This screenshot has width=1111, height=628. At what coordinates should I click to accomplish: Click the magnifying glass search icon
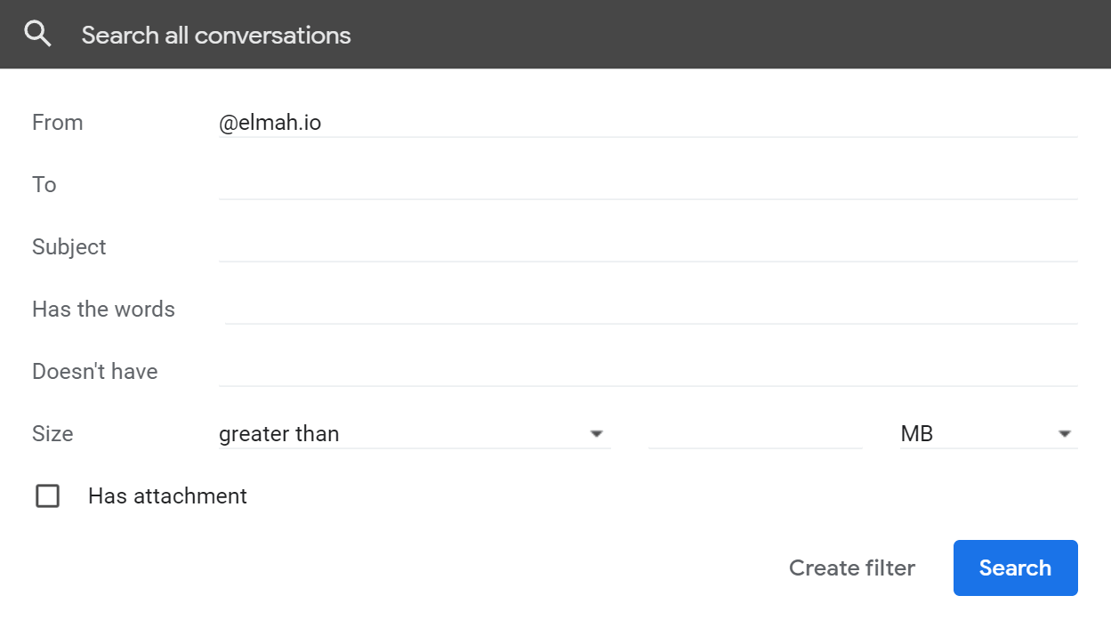(x=37, y=35)
